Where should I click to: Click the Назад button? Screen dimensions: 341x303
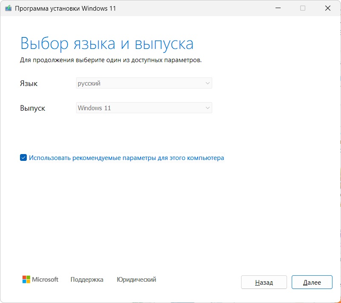tap(264, 282)
